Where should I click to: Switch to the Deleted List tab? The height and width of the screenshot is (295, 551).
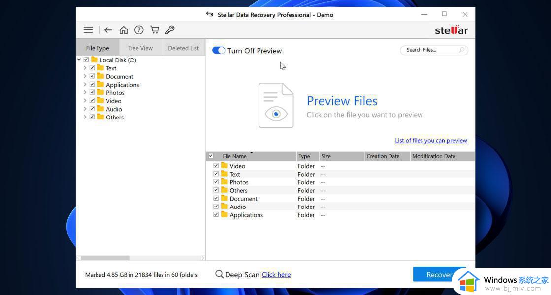click(184, 48)
